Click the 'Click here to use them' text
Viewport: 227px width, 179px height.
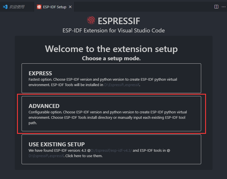coord(84,156)
